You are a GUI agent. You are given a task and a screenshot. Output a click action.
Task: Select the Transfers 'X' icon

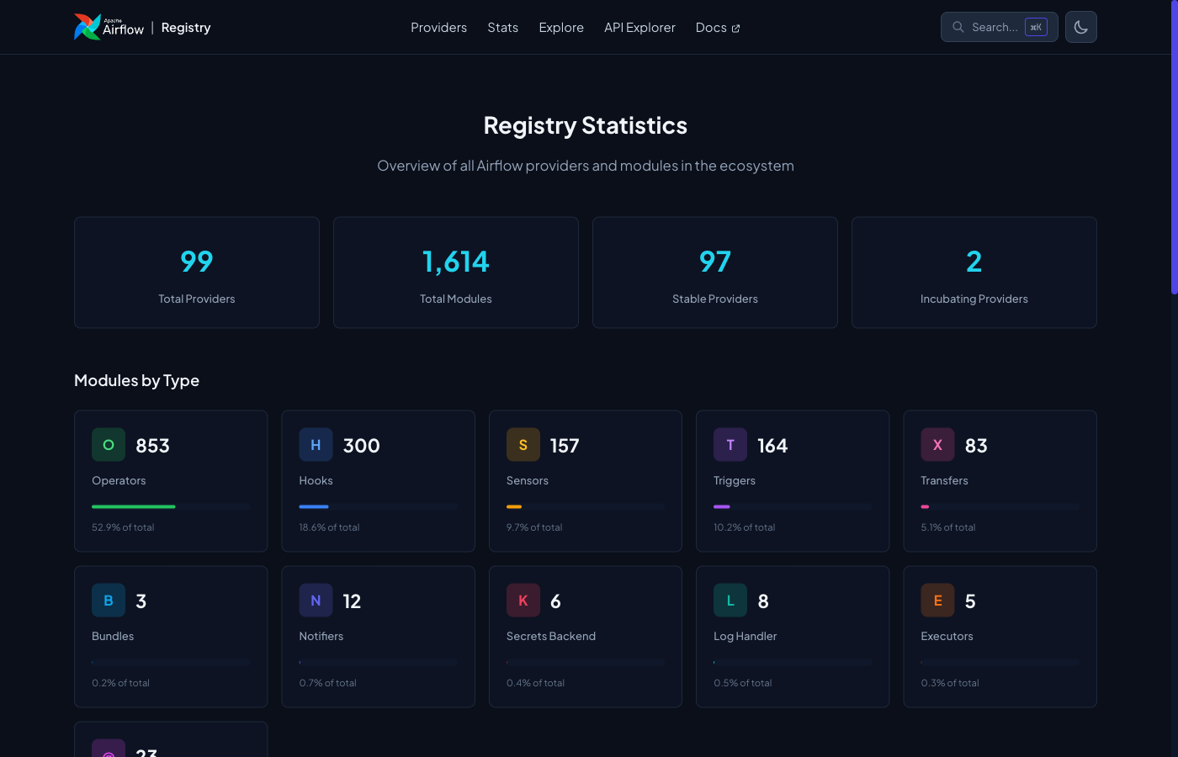pos(937,444)
